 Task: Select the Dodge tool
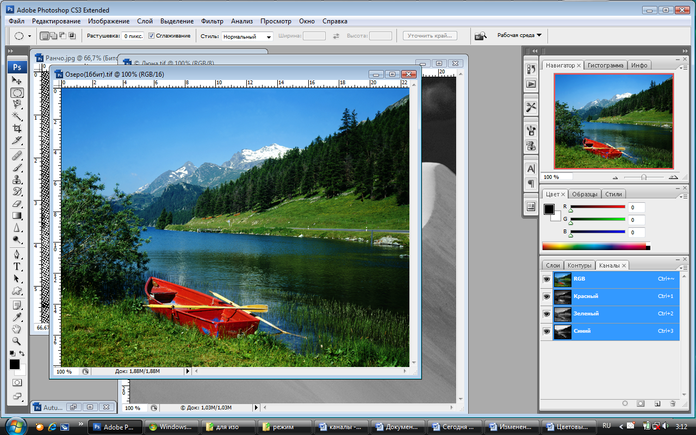coord(17,240)
